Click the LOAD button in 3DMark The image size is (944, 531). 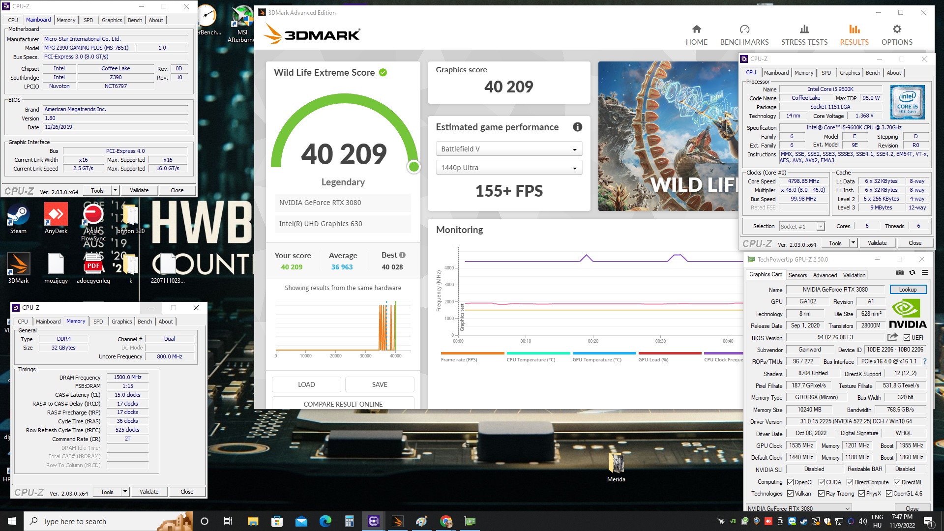306,384
